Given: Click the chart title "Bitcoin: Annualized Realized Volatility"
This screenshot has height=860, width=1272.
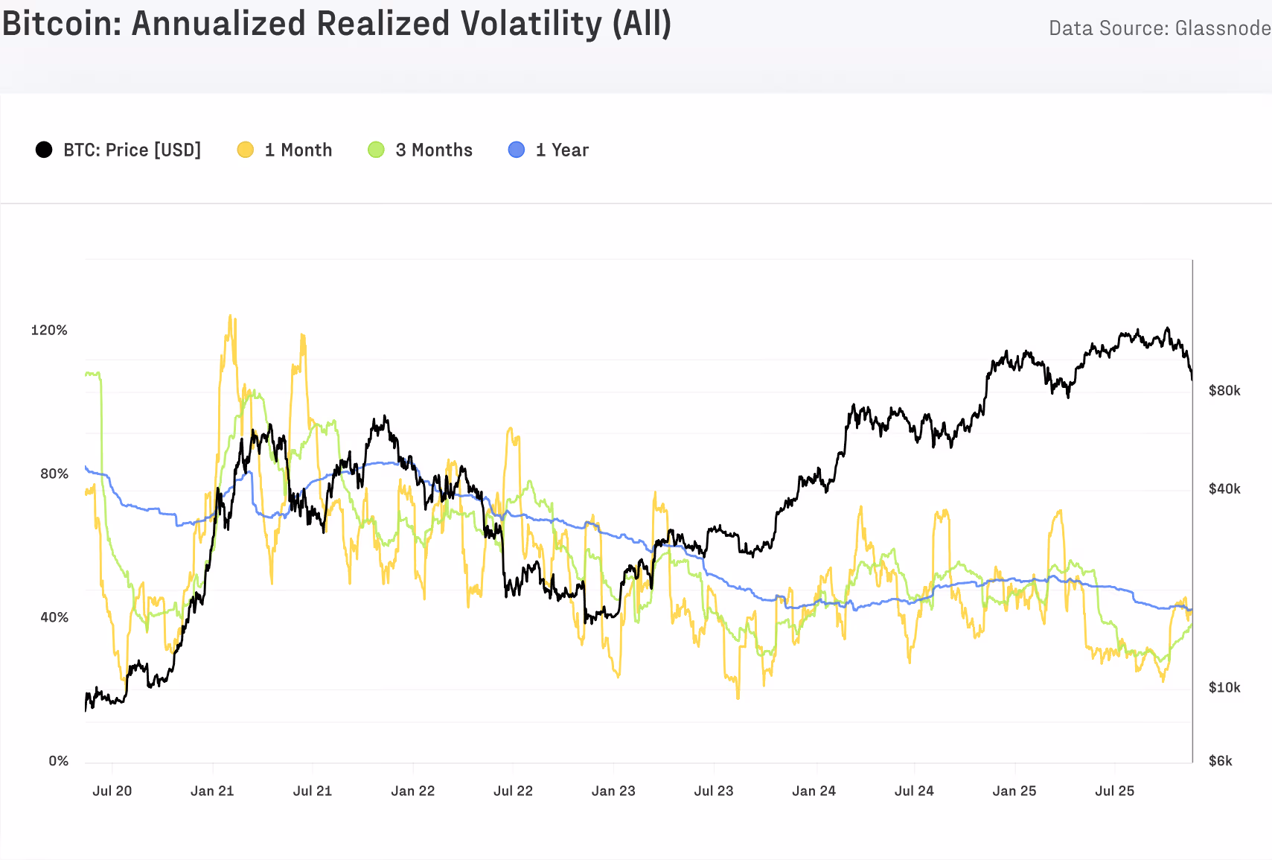Looking at the screenshot, I should (336, 24).
